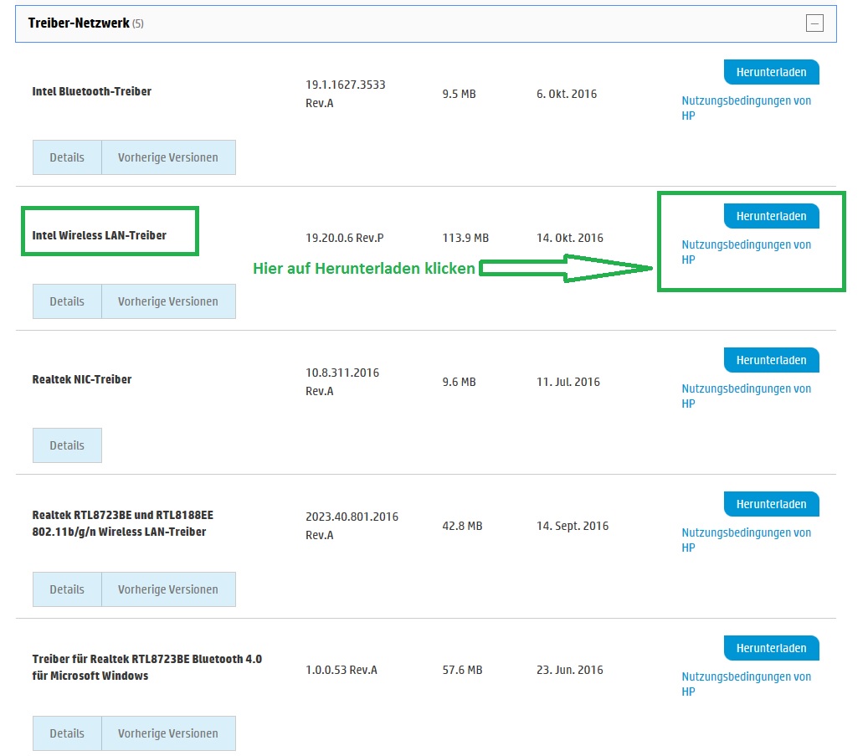Click version 2023.40.801.2016 Rev.A
Screen dimensions: 868x756
352,526
